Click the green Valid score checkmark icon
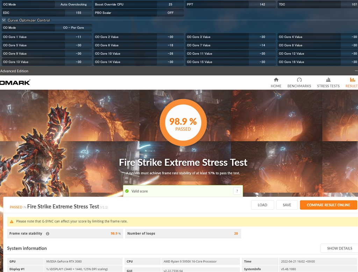Screen dimensions: 358x272 coord(127,191)
